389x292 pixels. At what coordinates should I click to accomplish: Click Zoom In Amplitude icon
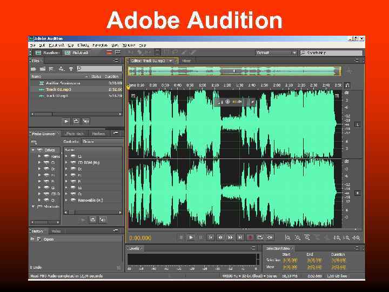tap(287, 237)
